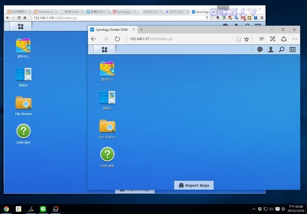Refresh the page in Edge browser

pos(117,39)
